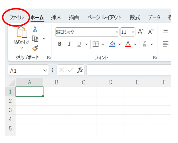Screen dimensions: 178x143
Task: Click the Cut scissors icon
Action: click(x=35, y=29)
